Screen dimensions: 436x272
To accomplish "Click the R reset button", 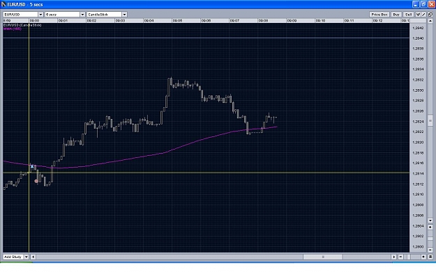I will 430,257.
